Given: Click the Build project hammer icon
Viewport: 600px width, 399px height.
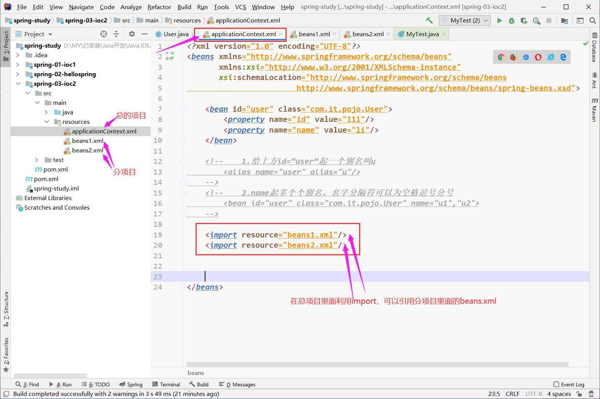Looking at the screenshot, I should pyautogui.click(x=429, y=21).
